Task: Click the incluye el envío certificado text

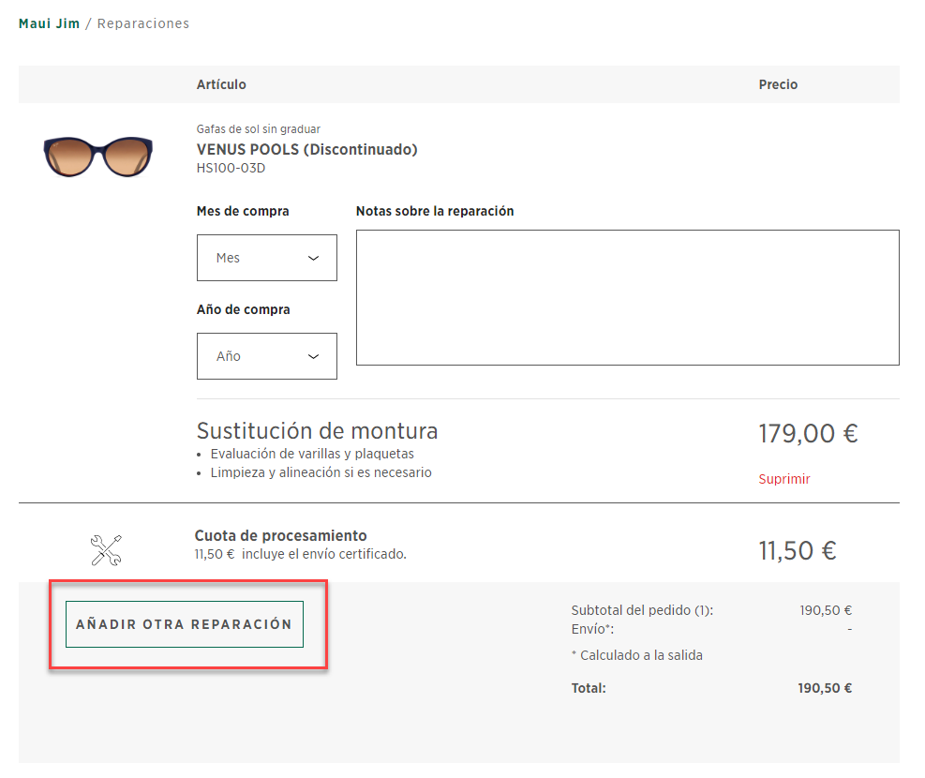Action: (324, 555)
